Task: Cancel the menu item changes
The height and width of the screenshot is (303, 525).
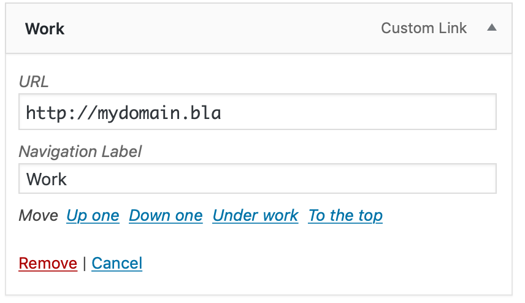Action: (x=117, y=263)
